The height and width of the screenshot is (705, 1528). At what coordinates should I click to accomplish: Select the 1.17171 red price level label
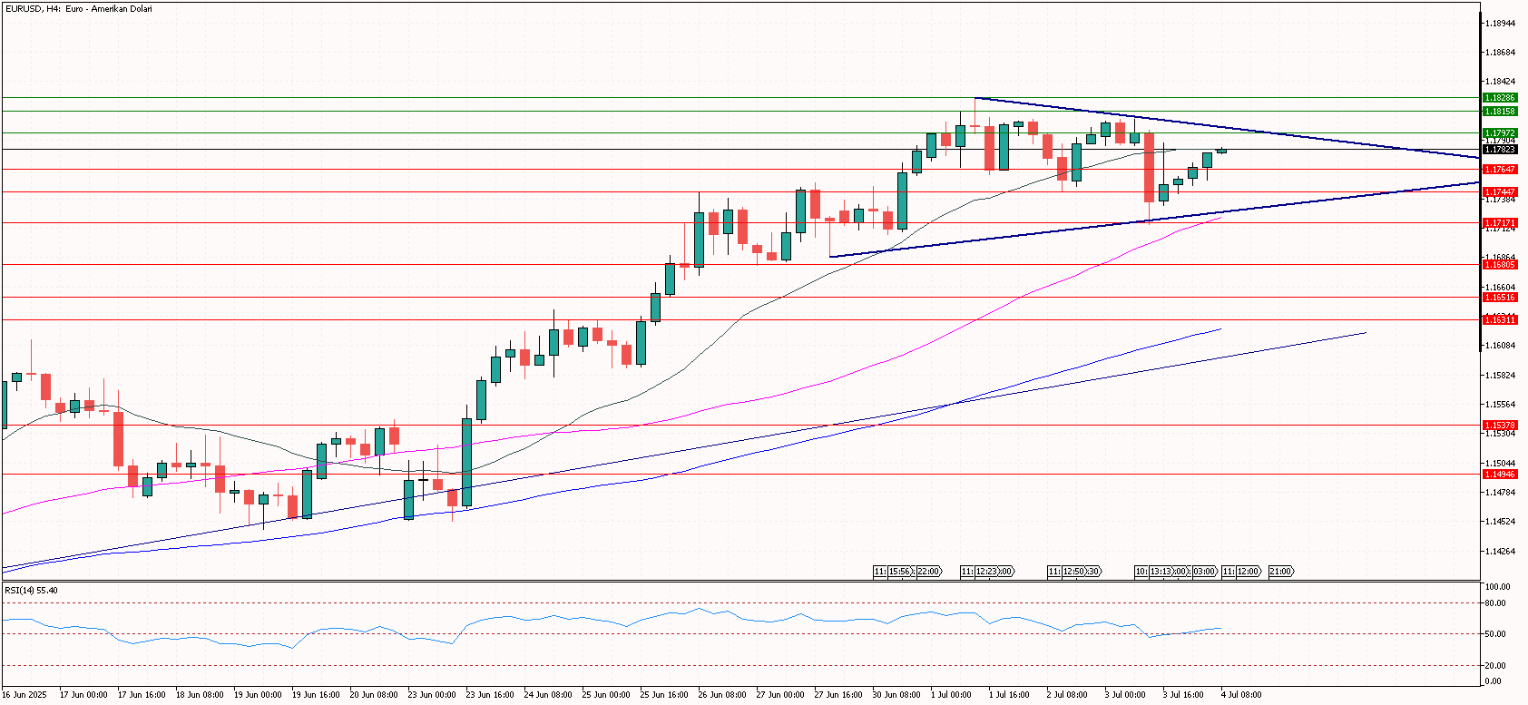pos(1500,222)
